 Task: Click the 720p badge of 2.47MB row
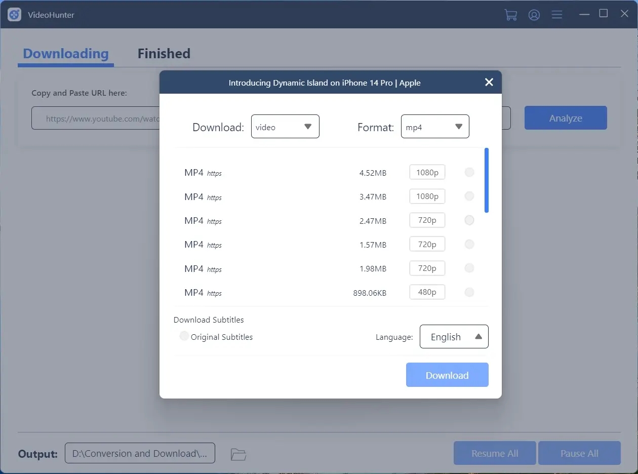[427, 220]
